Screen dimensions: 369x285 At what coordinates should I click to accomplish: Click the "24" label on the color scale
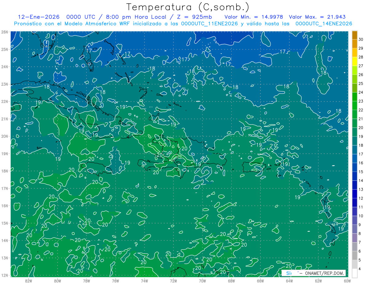coord(361,93)
